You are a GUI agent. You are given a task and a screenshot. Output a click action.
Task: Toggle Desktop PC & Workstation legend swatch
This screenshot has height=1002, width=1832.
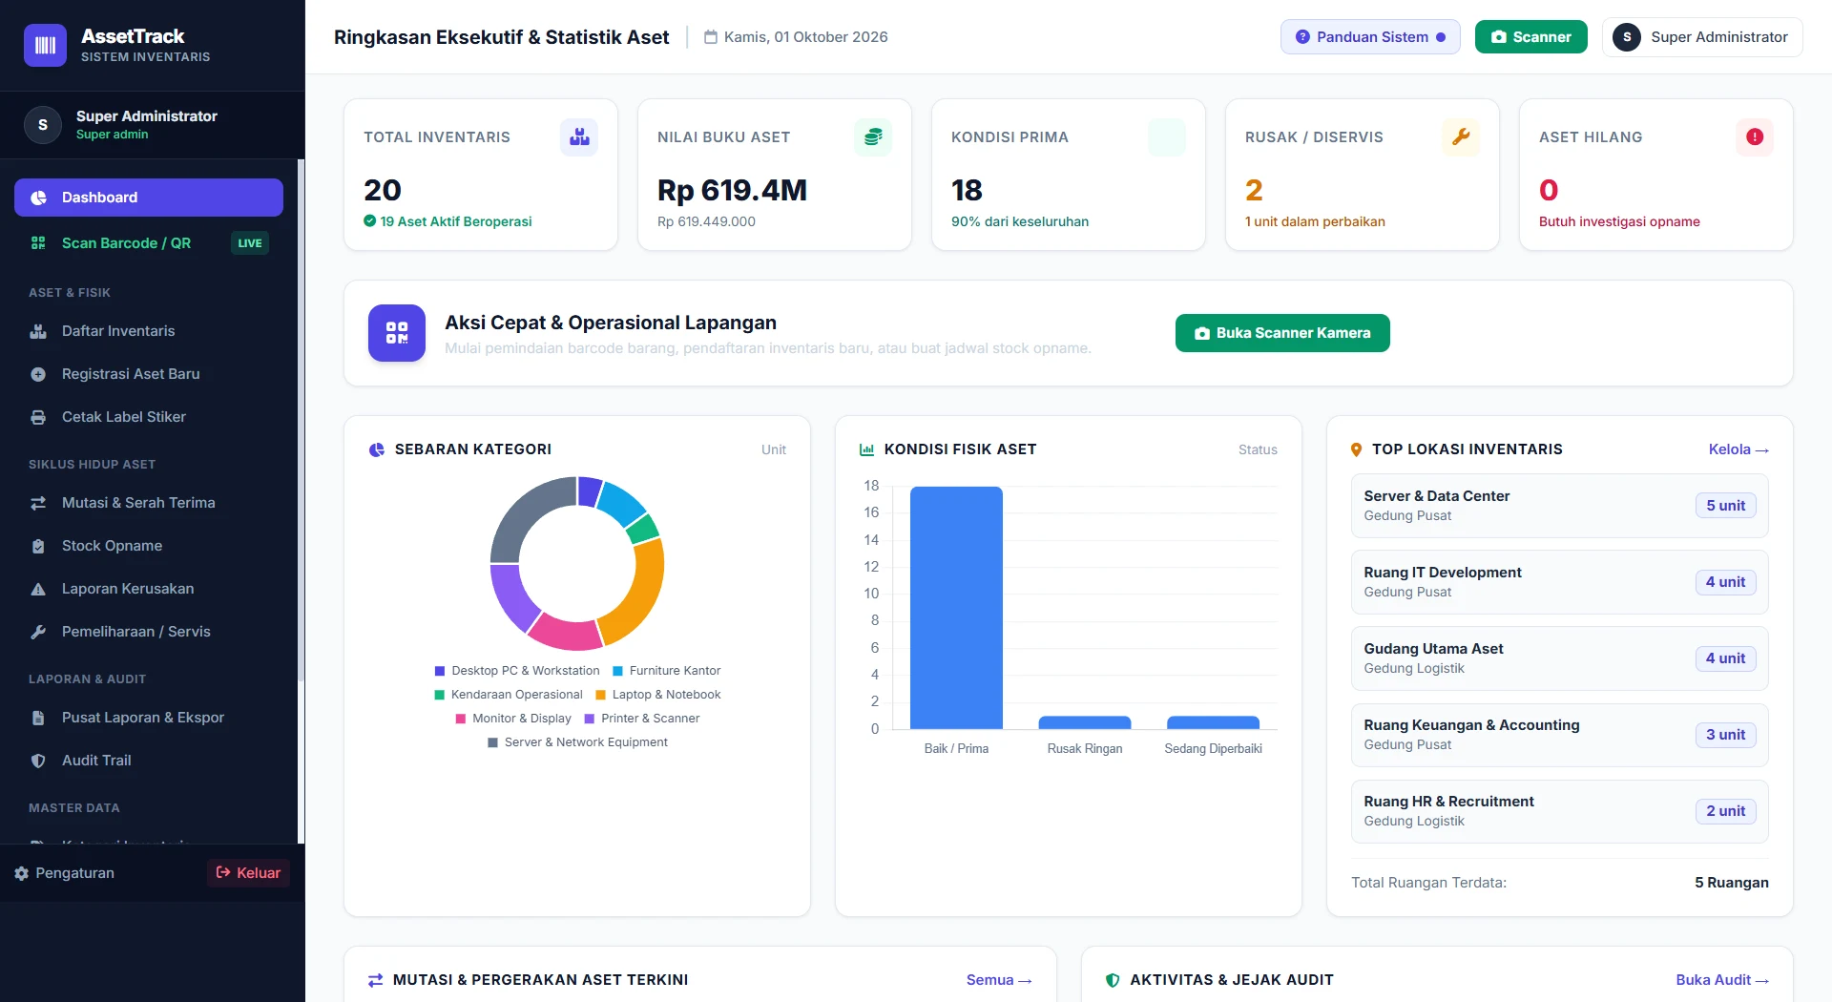pos(440,671)
